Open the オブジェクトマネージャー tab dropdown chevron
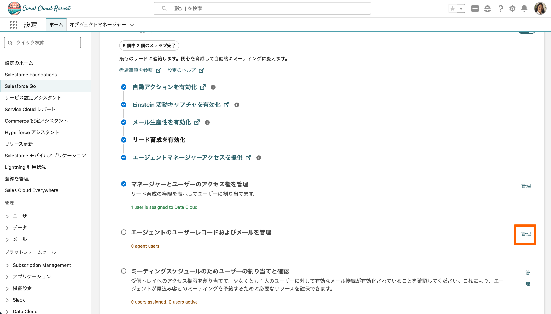Screen dimensions: 551x314 pyautogui.click(x=132, y=25)
